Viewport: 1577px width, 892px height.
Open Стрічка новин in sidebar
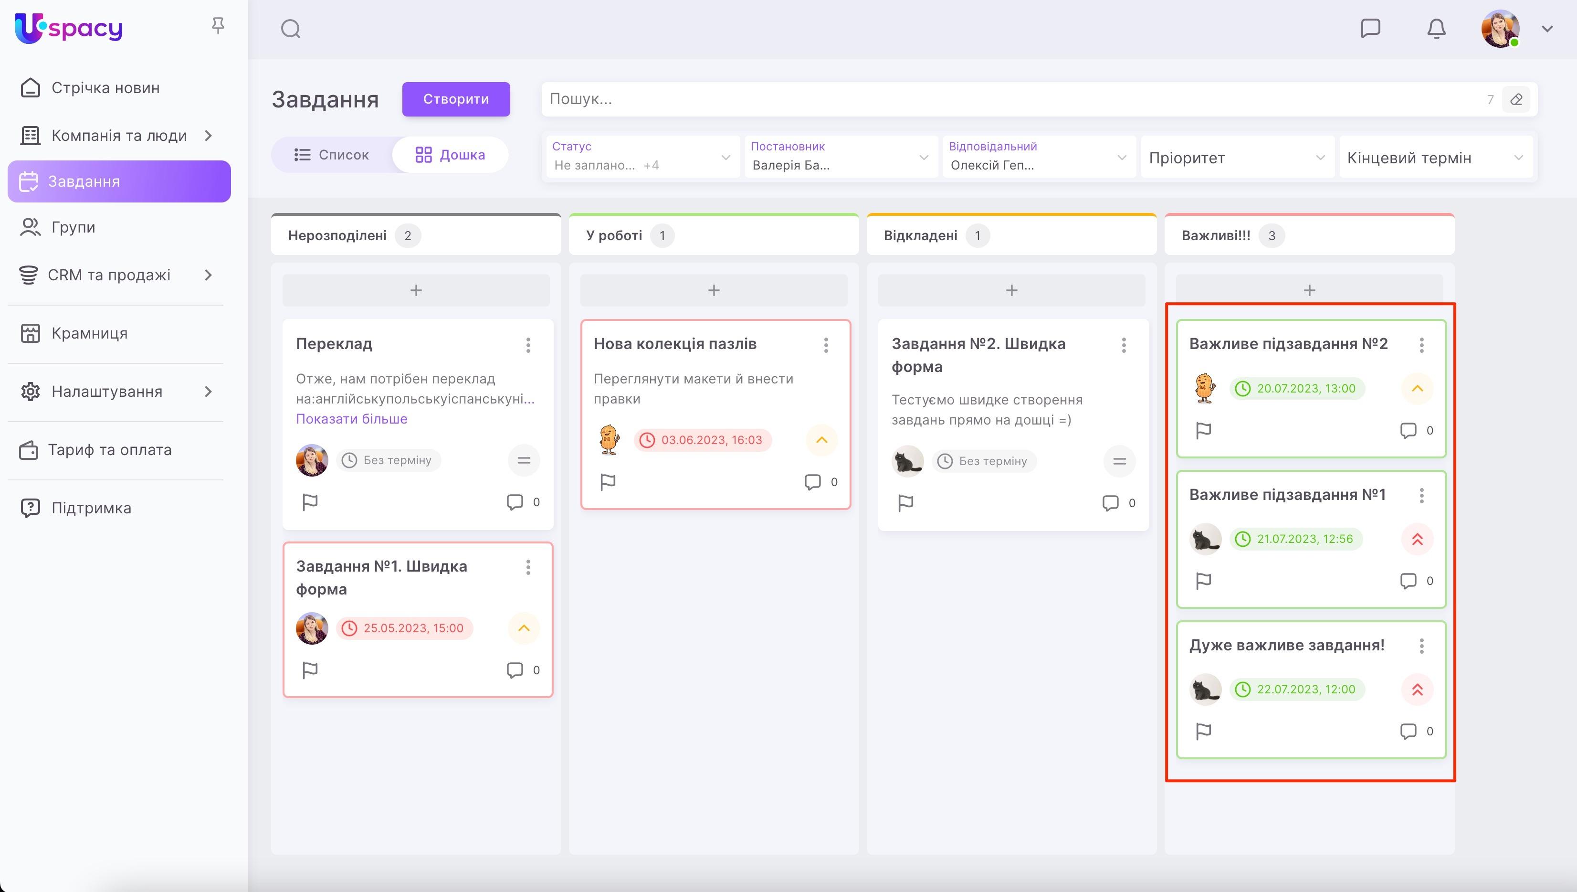pos(105,87)
